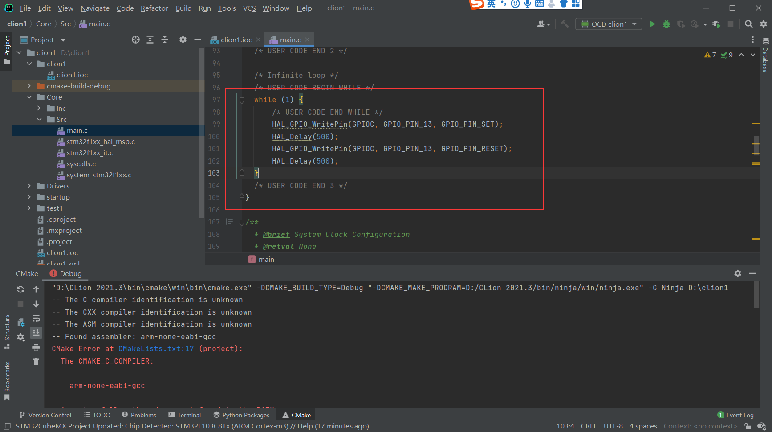Hide the CMake tool window
Viewport: 772px width, 432px height.
pos(752,273)
